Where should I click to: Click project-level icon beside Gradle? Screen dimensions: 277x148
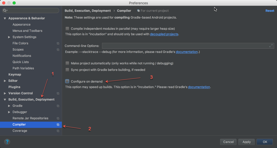58,106
